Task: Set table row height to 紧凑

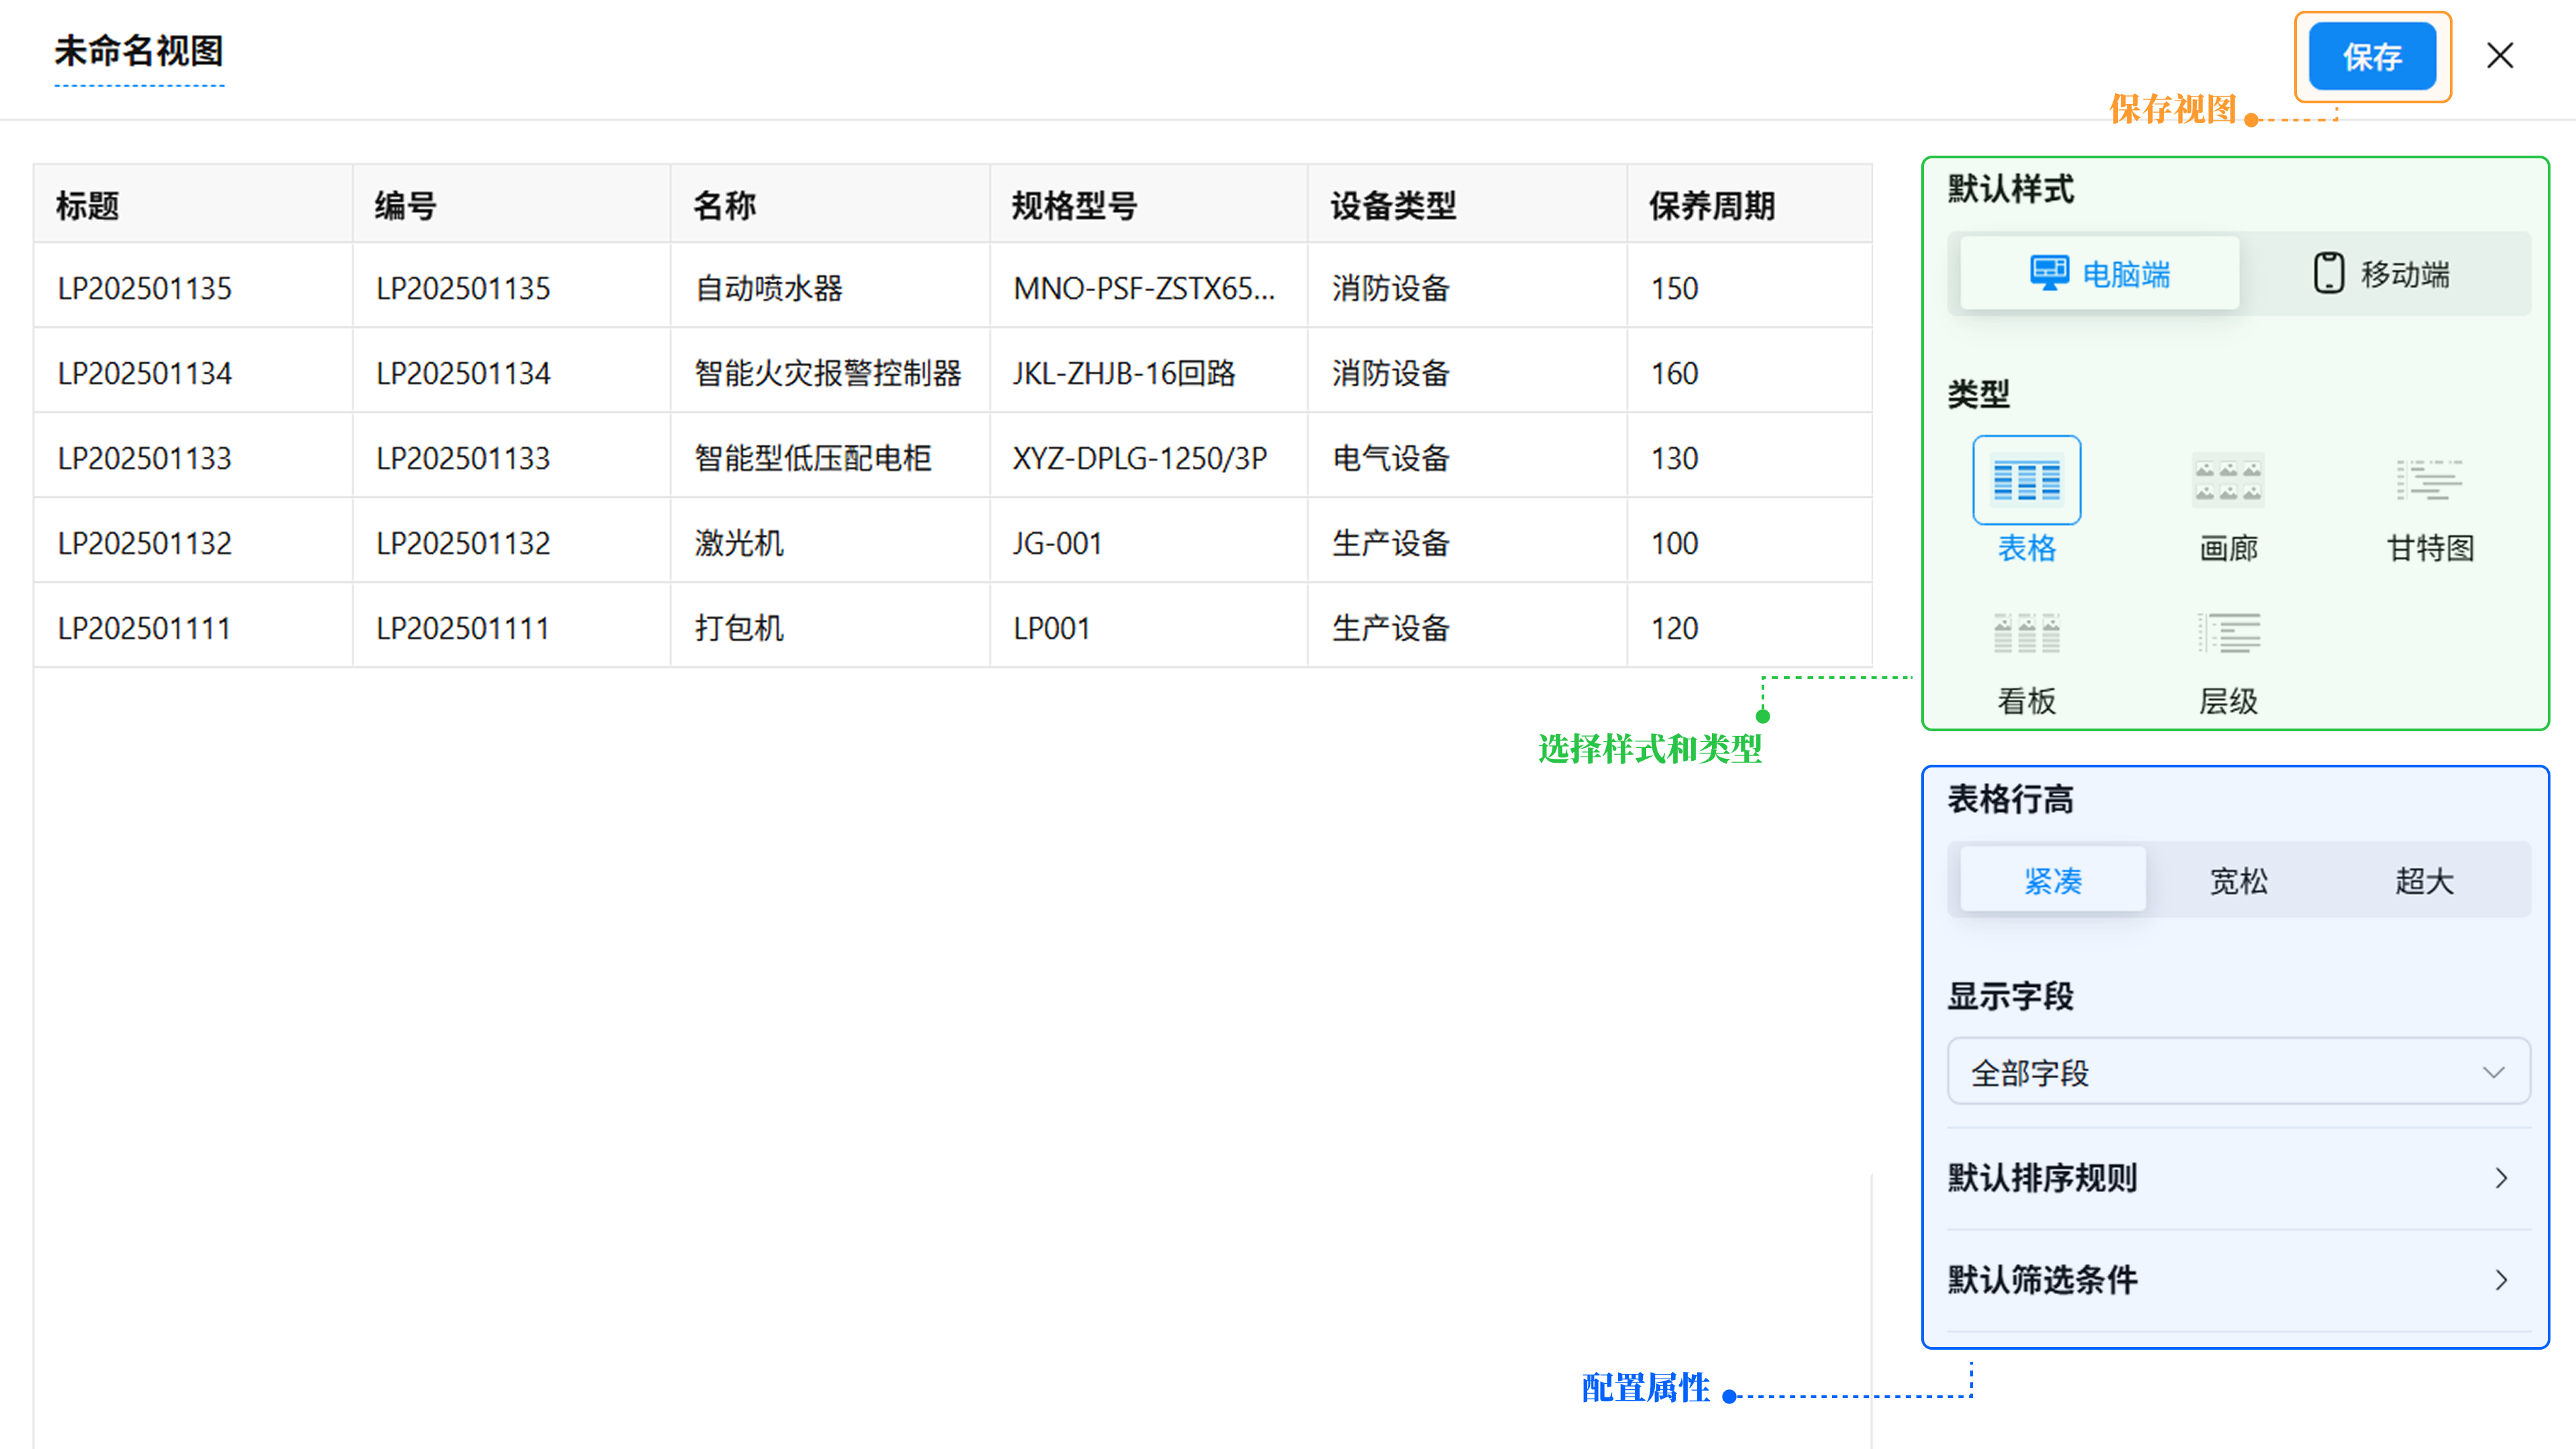Action: [2052, 880]
